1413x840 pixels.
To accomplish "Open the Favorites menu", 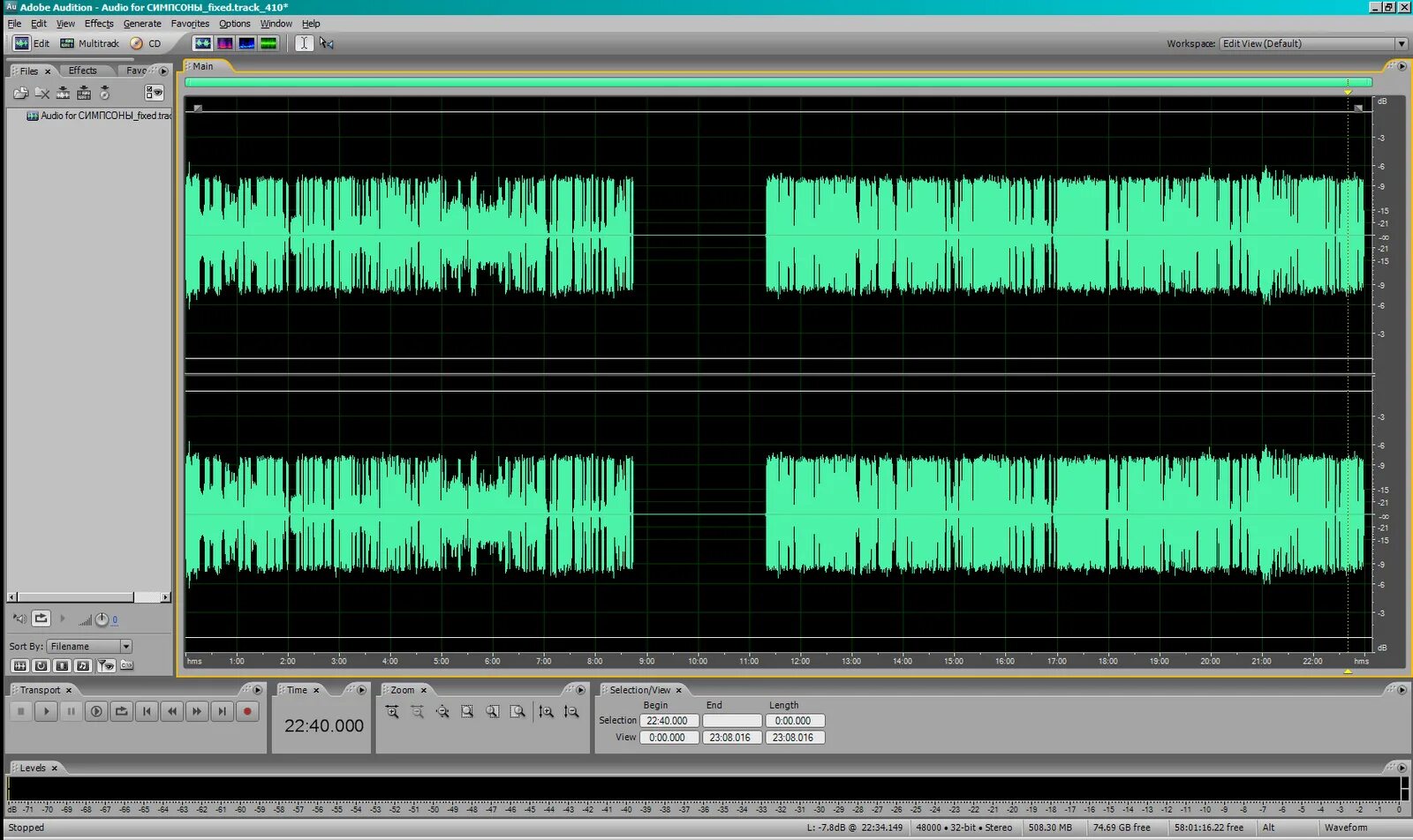I will (x=190, y=24).
